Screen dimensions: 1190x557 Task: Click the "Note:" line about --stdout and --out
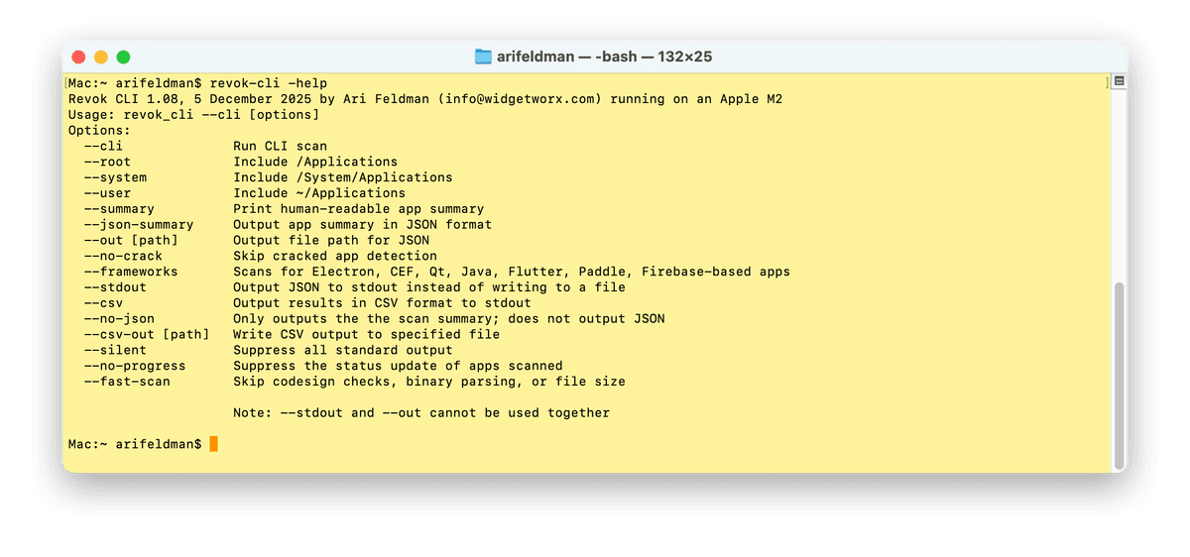tap(421, 412)
